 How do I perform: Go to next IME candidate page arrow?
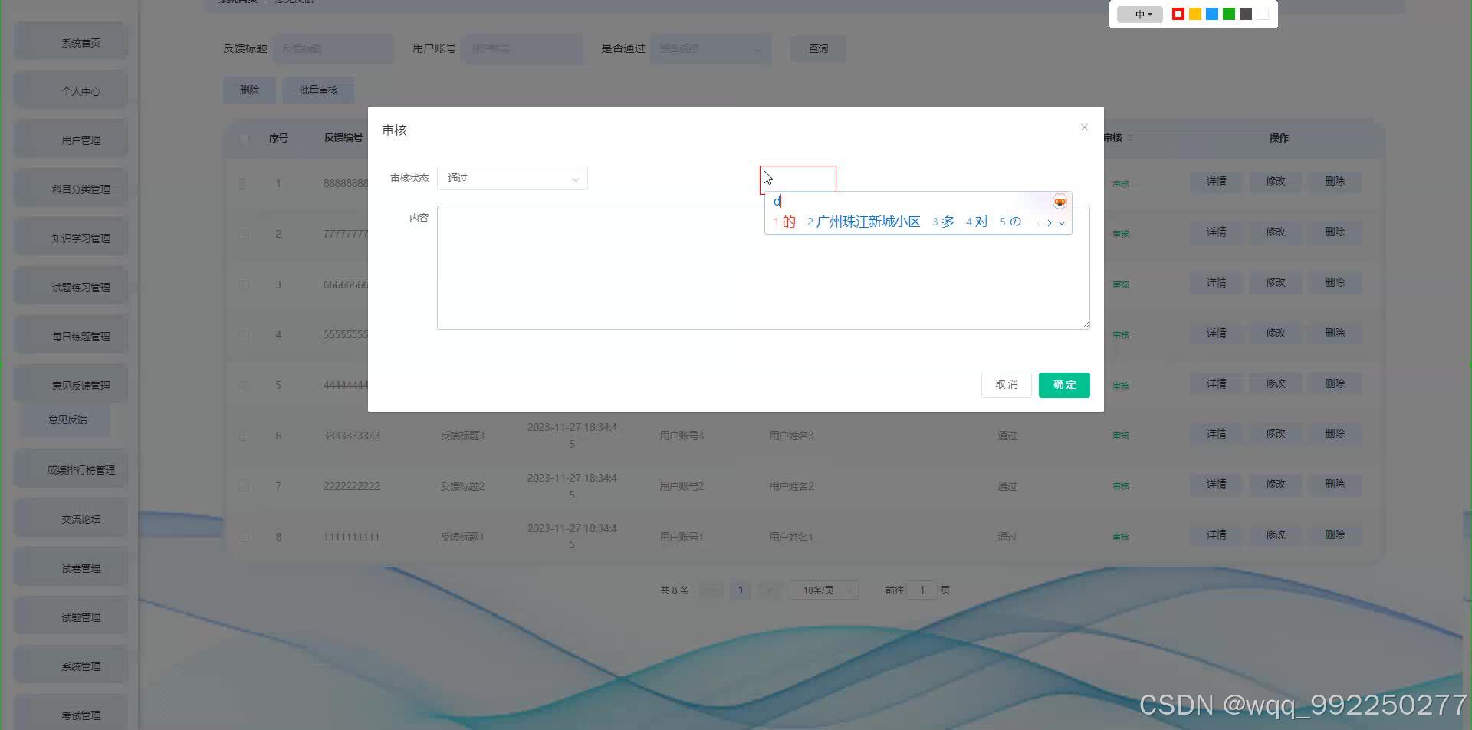pyautogui.click(x=1049, y=222)
